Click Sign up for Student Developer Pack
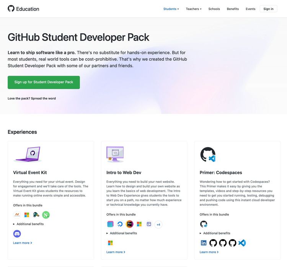287x267 pixels. click(x=44, y=82)
